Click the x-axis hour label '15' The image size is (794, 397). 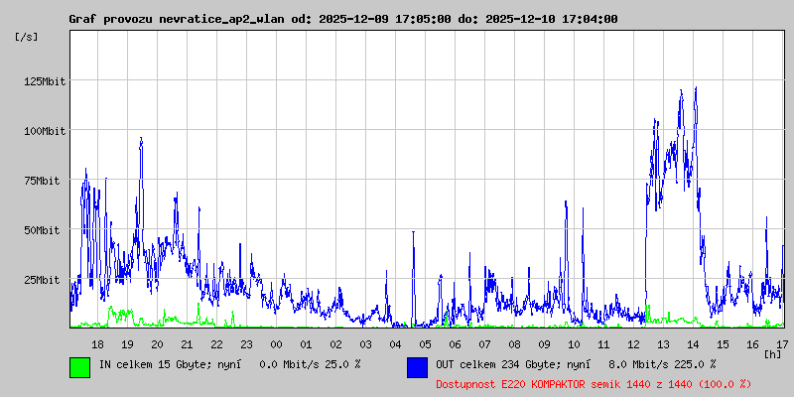pos(724,344)
